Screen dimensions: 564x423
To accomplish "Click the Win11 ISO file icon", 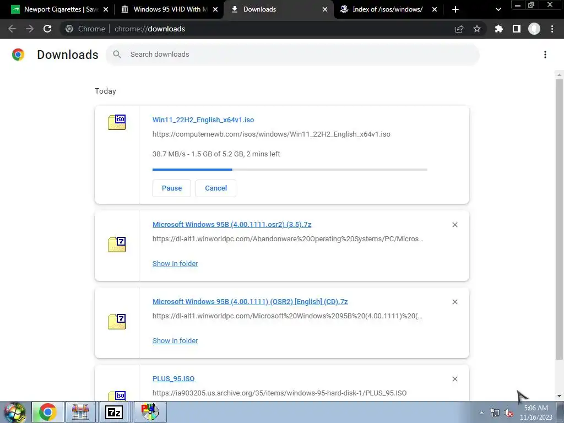I will [117, 122].
